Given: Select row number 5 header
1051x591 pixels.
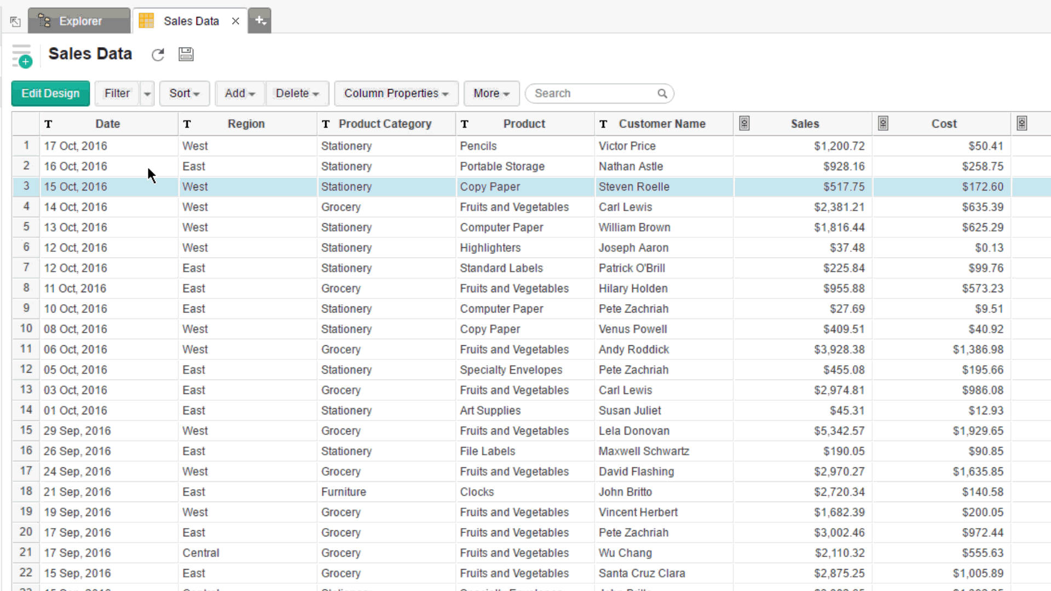Looking at the screenshot, I should [26, 227].
